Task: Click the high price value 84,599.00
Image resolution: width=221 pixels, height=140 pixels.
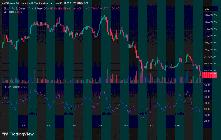Action: [x=65, y=8]
